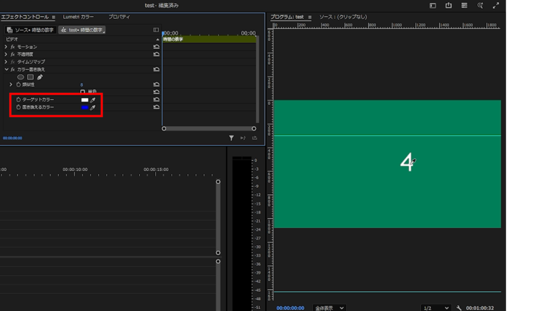Select the プログラム: test monitor tab
Image resolution: width=552 pixels, height=311 pixels.
coord(287,17)
